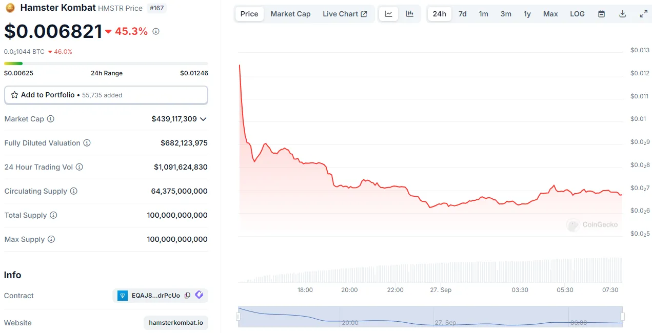Switch to the Market Cap tab
Image resolution: width=652 pixels, height=333 pixels.
(290, 14)
